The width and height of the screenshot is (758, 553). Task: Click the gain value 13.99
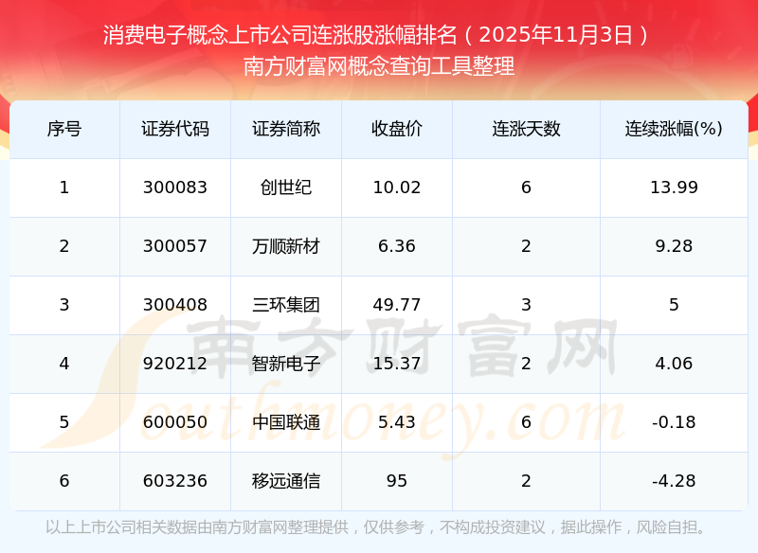pos(674,187)
